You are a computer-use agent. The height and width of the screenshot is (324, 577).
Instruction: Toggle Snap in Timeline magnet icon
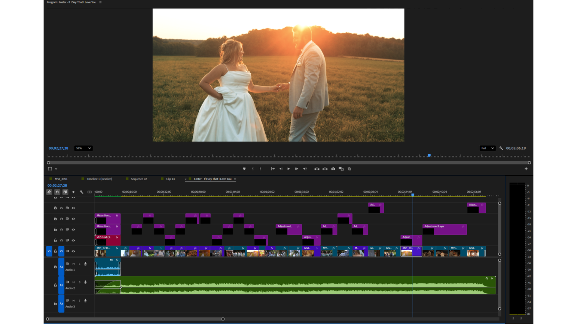point(57,192)
